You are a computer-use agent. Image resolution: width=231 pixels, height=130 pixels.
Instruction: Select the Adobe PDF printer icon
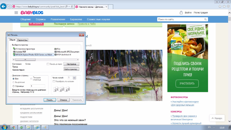[x=14, y=52]
